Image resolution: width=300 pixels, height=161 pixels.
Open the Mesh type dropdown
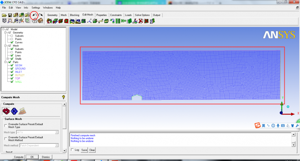[57, 132]
